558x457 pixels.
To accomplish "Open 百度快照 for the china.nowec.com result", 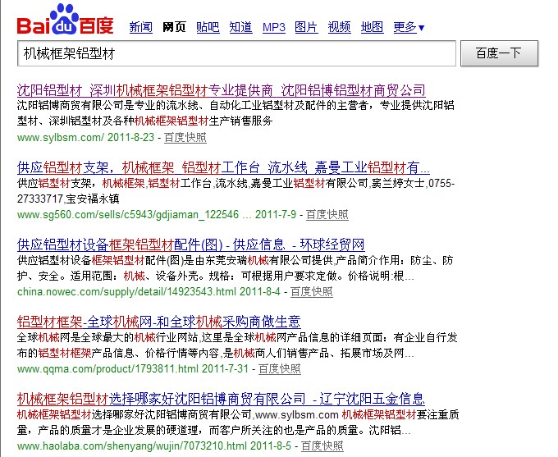I will [x=311, y=291].
